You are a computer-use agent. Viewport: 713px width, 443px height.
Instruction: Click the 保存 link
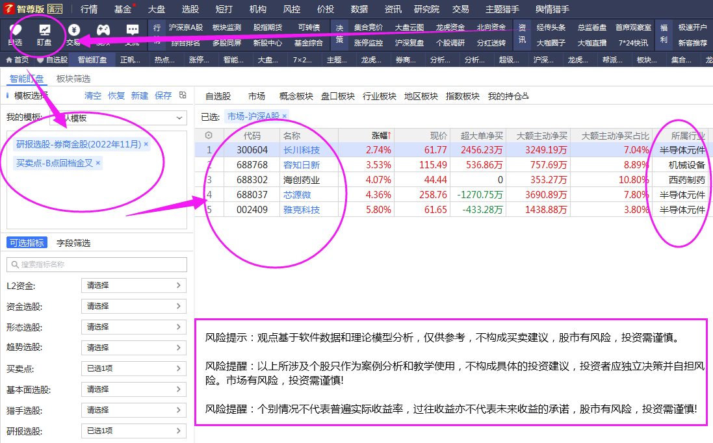pyautogui.click(x=162, y=95)
